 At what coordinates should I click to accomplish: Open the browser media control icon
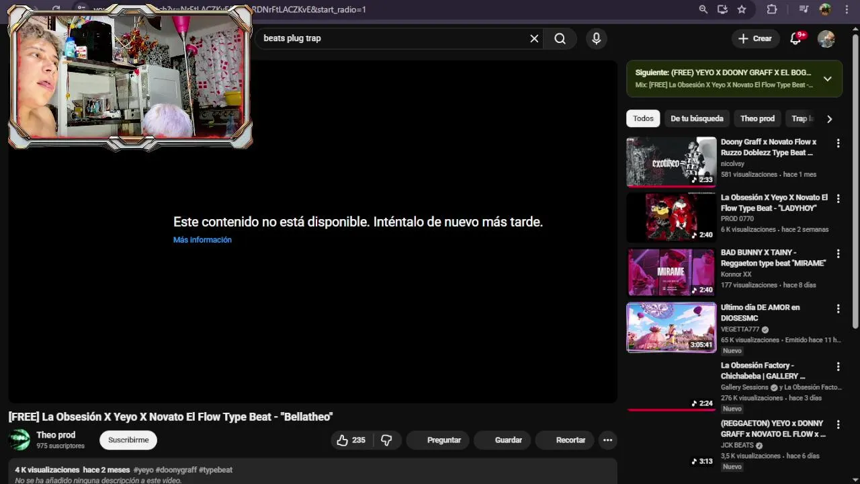[804, 9]
